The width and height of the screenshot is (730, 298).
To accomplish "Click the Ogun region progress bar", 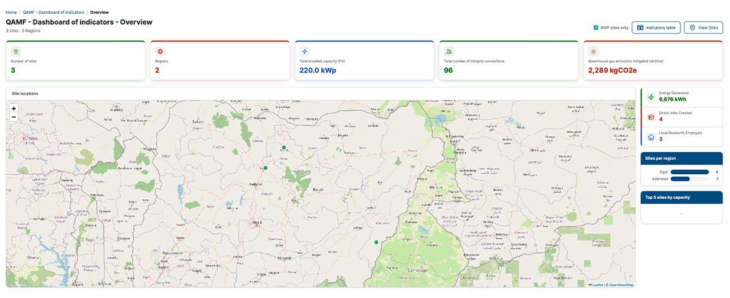I will [x=689, y=172].
